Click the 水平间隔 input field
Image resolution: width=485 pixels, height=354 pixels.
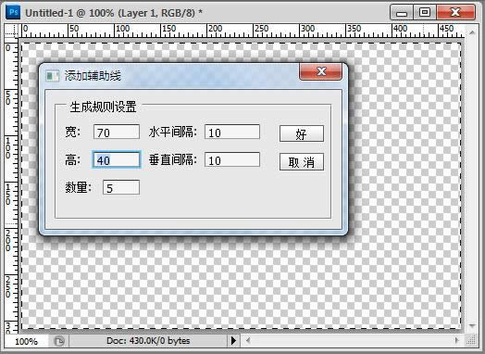click(x=232, y=132)
